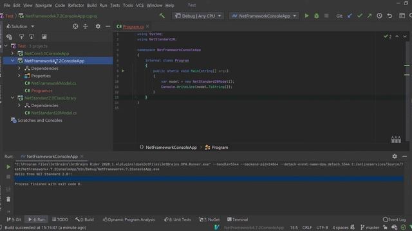Image resolution: width=412 pixels, height=231 pixels.
Task: Run the application with green play button
Action: point(306,16)
